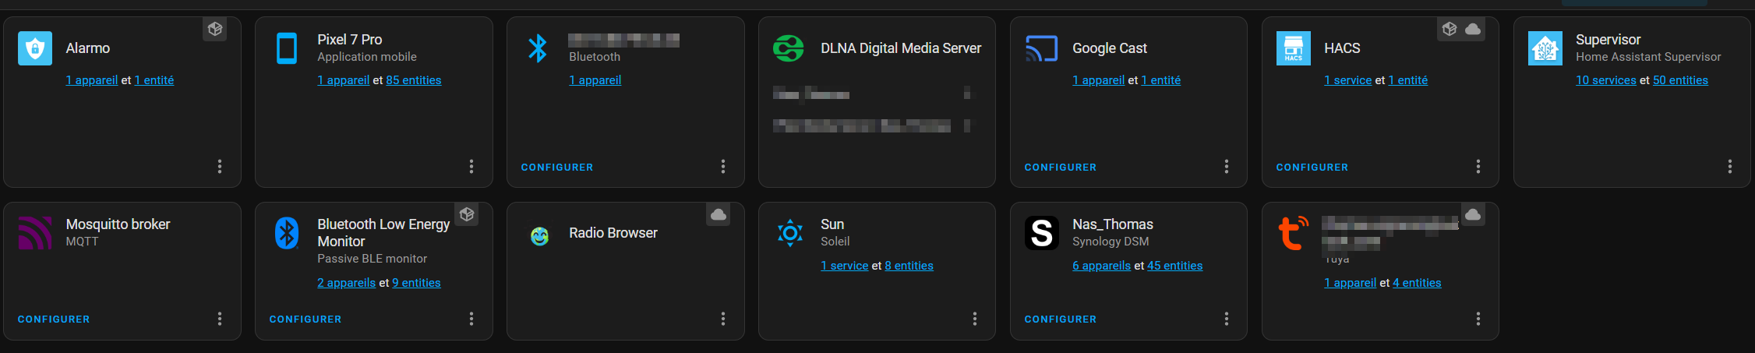Click the DLNA Digital Media Server icon
Viewport: 1755px width, 353px height.
(x=789, y=48)
